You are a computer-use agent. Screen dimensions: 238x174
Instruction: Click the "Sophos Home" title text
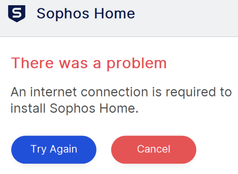click(x=86, y=14)
